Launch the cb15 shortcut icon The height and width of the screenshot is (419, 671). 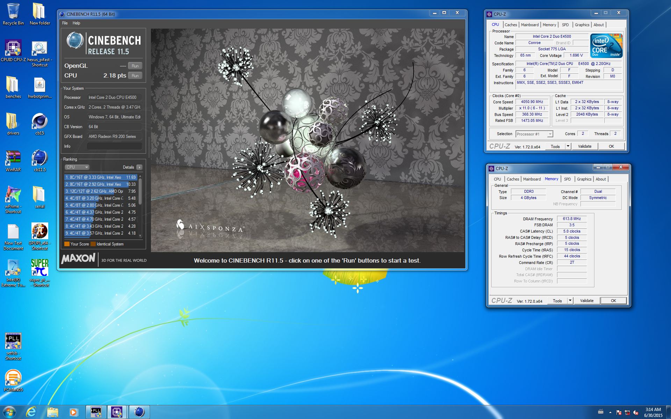coord(39,124)
